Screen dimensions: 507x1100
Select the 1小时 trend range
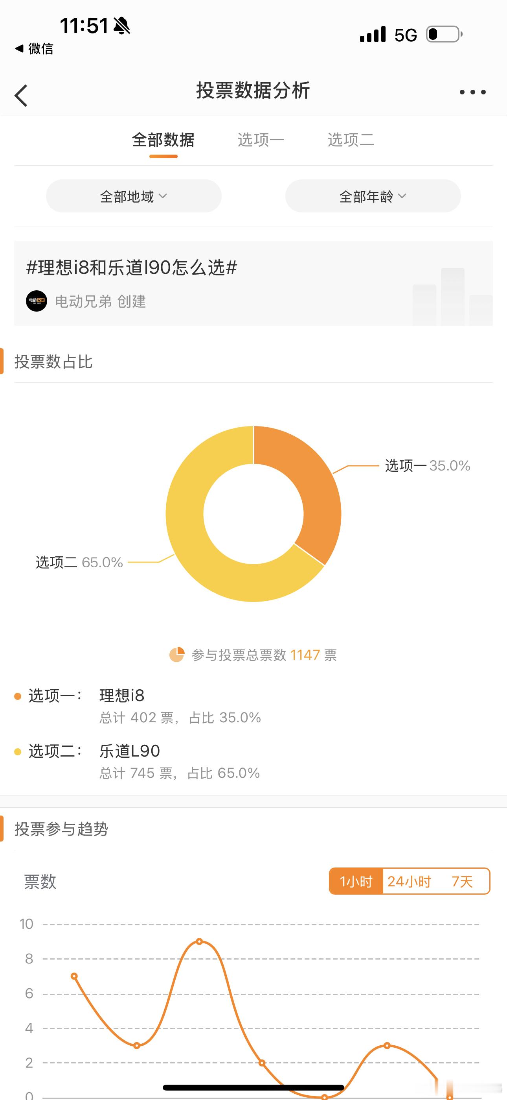356,881
